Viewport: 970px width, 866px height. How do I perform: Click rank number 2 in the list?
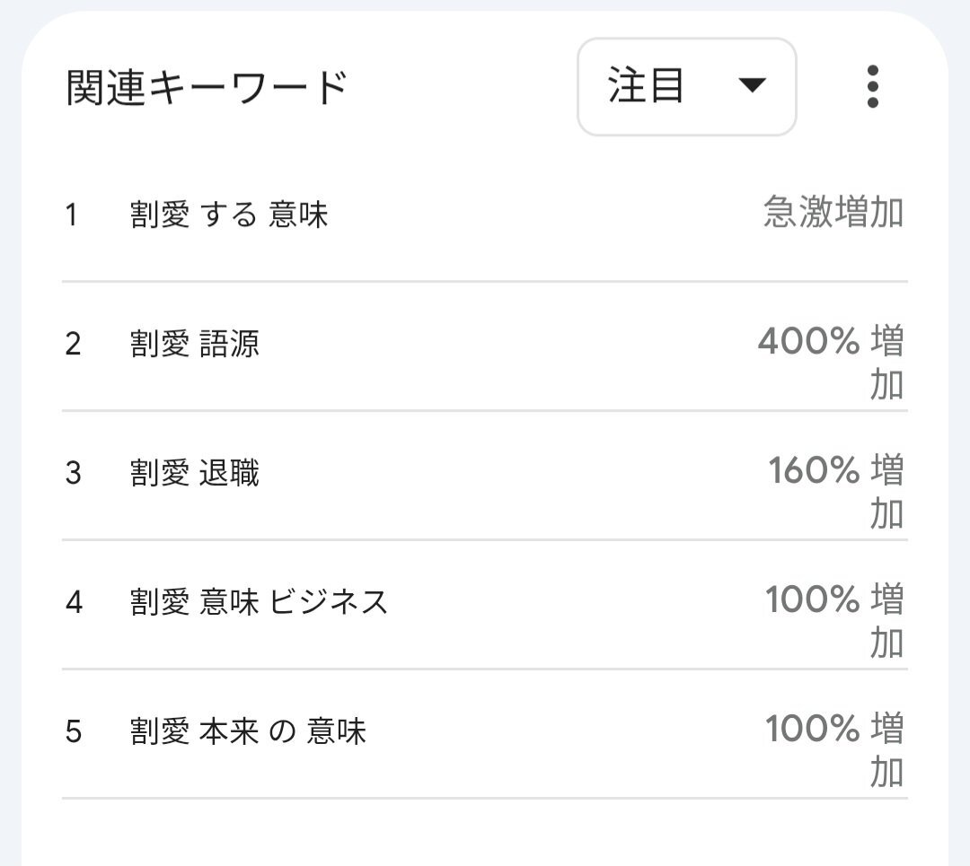pyautogui.click(x=73, y=345)
